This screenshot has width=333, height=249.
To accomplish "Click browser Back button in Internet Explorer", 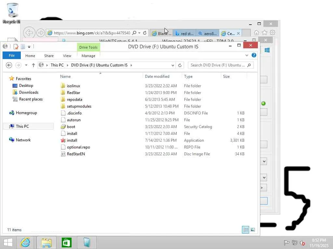I will 29,33.
